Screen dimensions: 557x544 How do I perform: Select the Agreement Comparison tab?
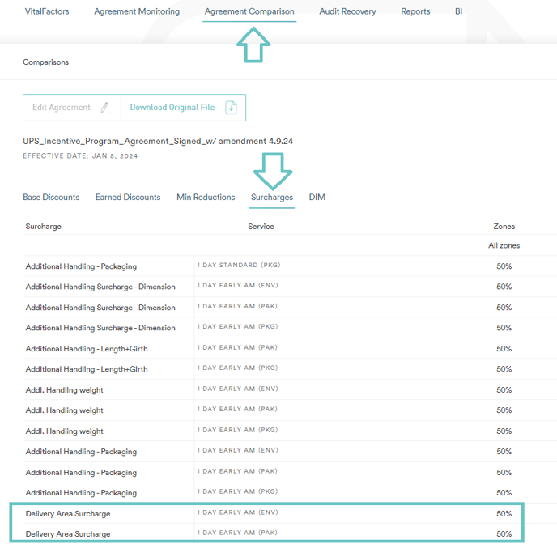point(249,11)
